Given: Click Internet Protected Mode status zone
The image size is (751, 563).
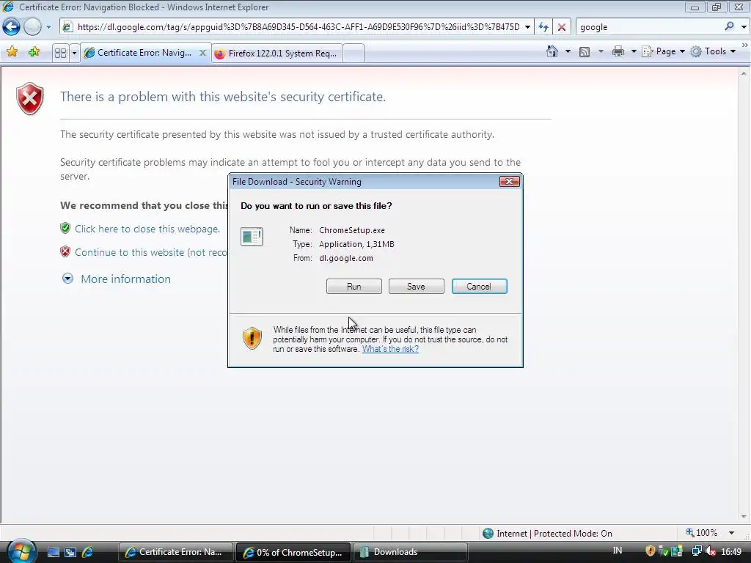Looking at the screenshot, I should tap(547, 534).
